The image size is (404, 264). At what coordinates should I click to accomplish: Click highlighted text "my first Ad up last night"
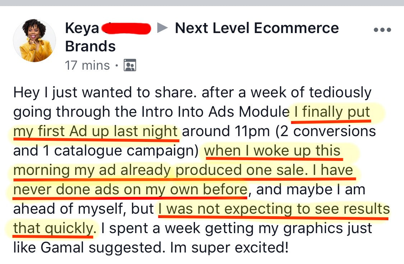tap(96, 131)
